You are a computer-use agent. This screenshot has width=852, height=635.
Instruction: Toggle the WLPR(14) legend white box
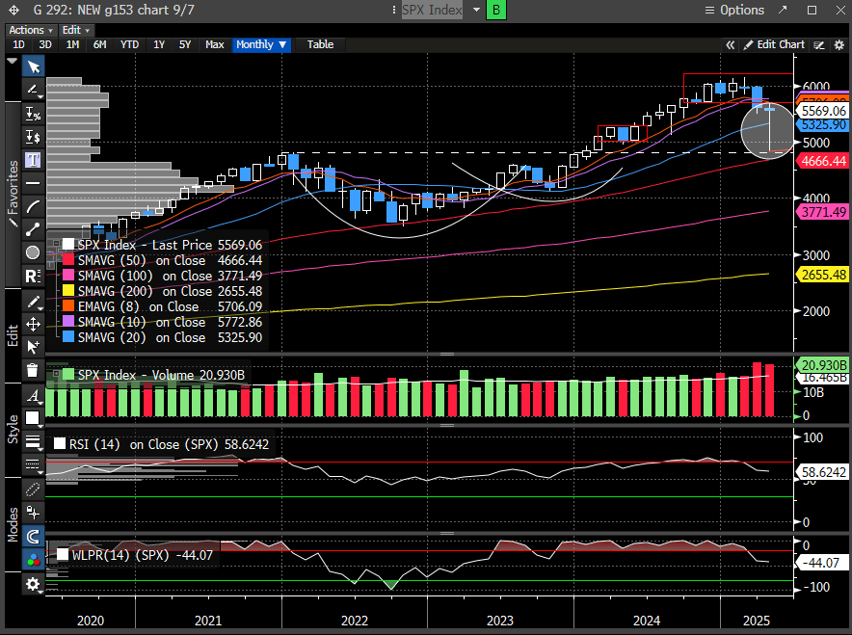63,555
